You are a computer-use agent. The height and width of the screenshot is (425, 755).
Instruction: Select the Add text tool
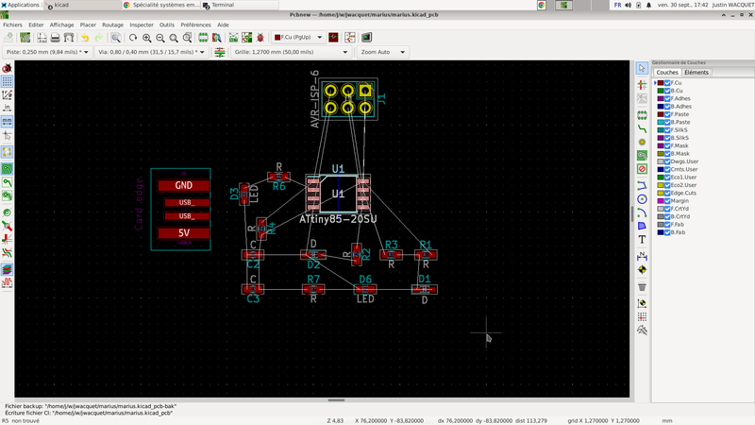click(642, 241)
